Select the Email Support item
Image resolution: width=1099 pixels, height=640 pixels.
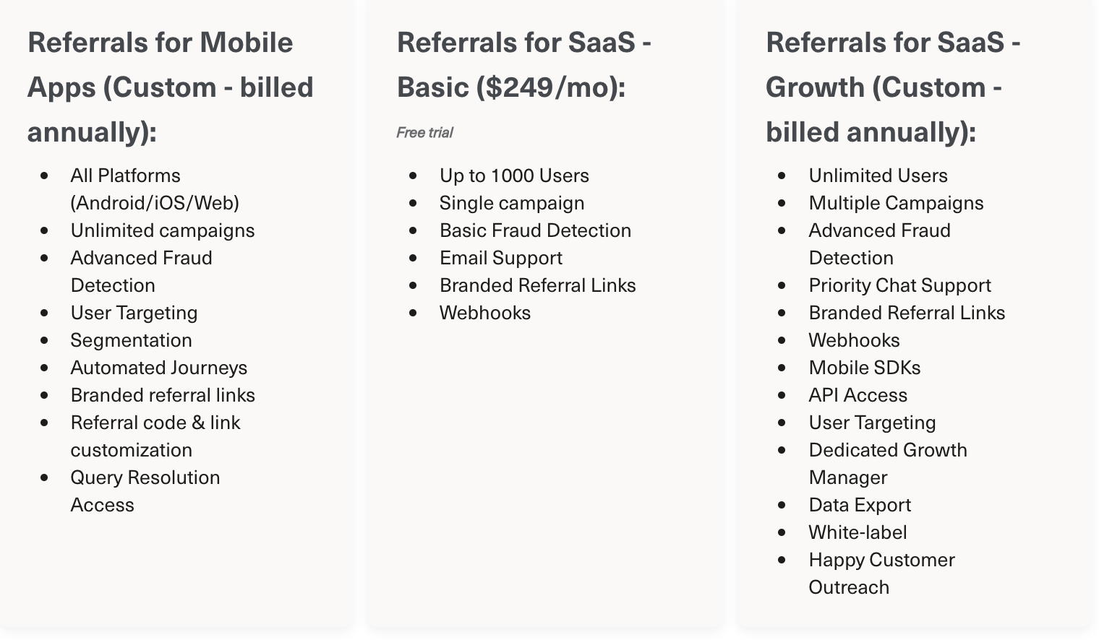click(501, 258)
